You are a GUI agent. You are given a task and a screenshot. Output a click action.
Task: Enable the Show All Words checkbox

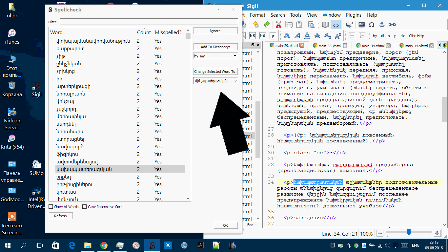pos(51,207)
